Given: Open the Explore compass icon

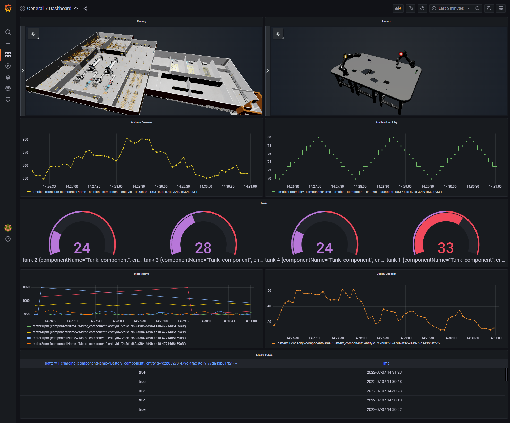Looking at the screenshot, I should pos(8,66).
